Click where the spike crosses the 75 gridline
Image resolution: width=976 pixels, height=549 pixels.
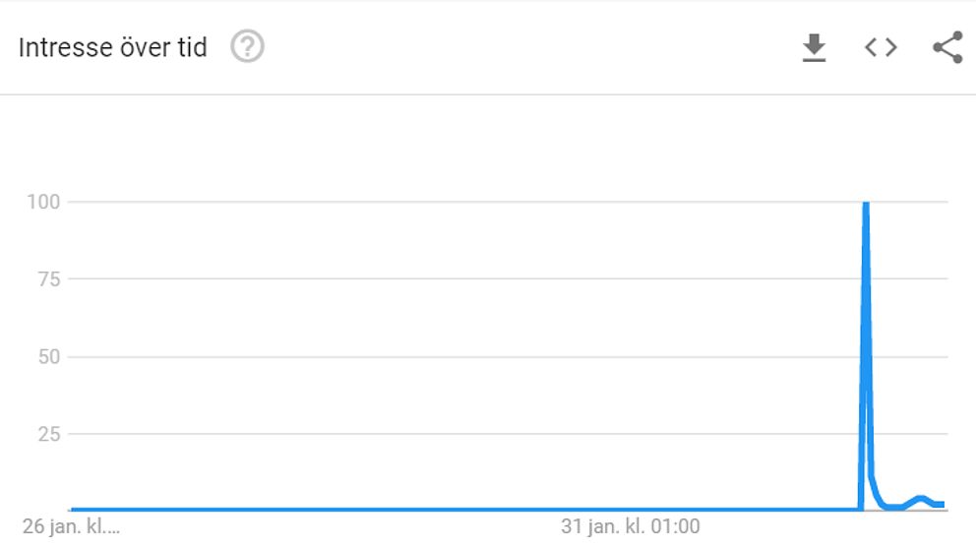[x=866, y=278]
